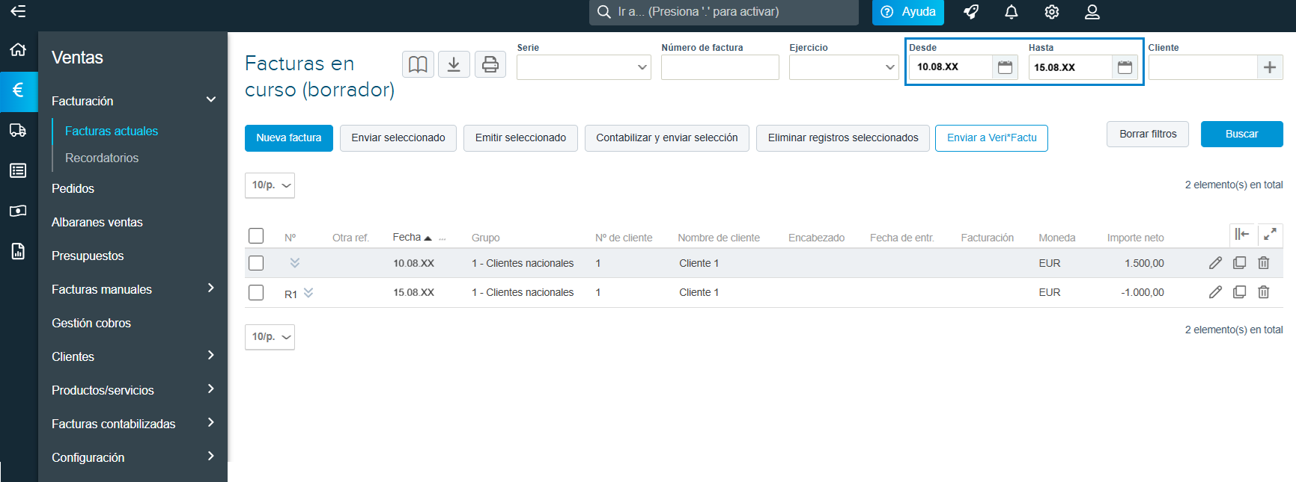1296x482 pixels.
Task: Click the Cliente input field
Action: (1202, 67)
